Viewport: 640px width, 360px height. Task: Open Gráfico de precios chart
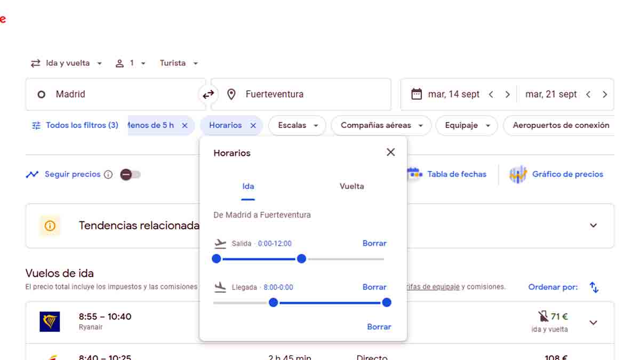[556, 174]
